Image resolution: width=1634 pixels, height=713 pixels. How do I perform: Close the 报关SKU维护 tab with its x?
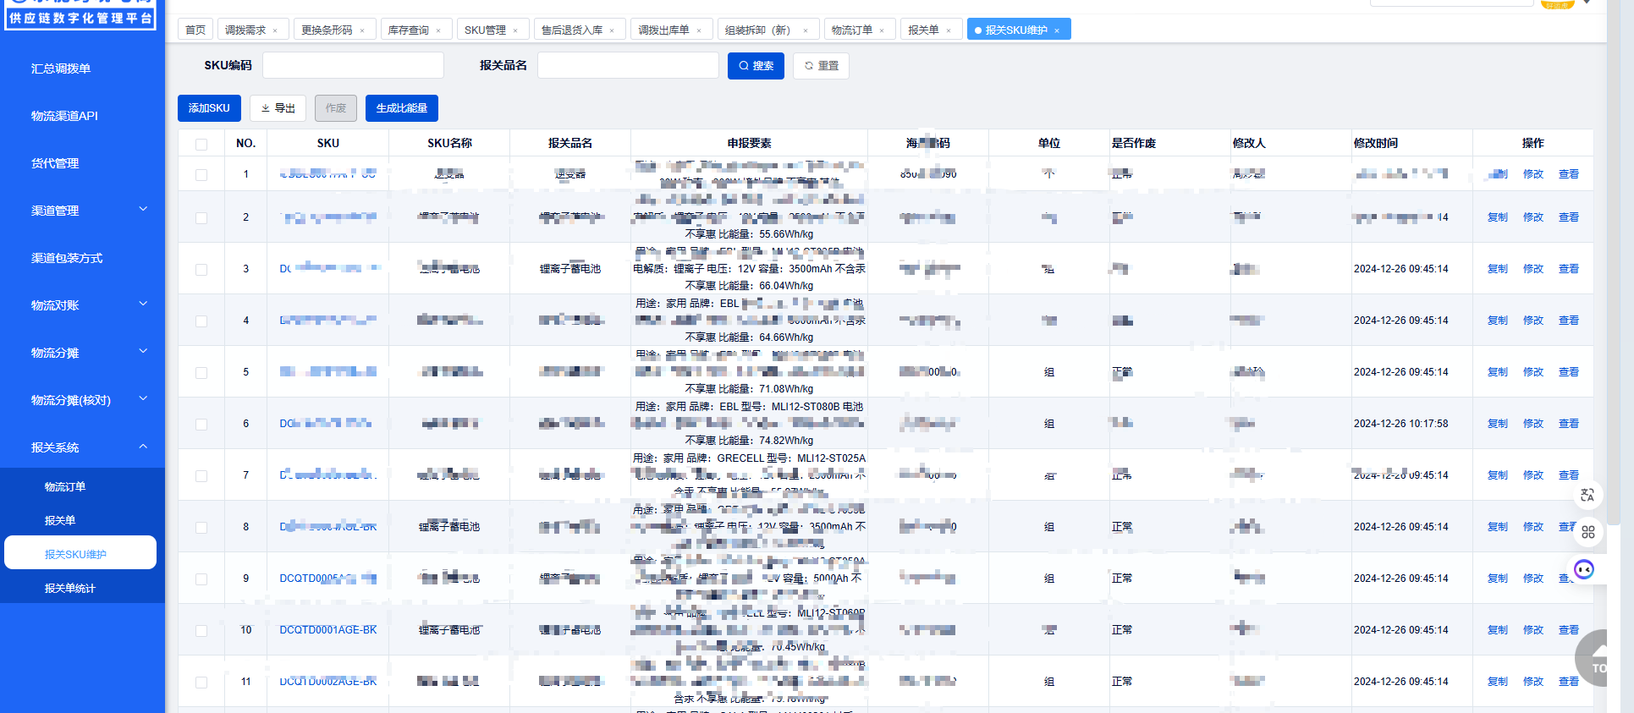pyautogui.click(x=1057, y=30)
